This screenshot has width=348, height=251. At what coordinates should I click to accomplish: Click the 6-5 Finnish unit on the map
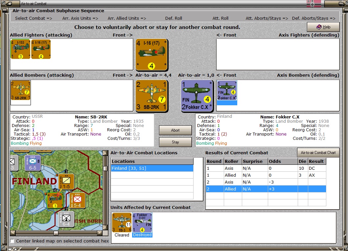pos(33,163)
